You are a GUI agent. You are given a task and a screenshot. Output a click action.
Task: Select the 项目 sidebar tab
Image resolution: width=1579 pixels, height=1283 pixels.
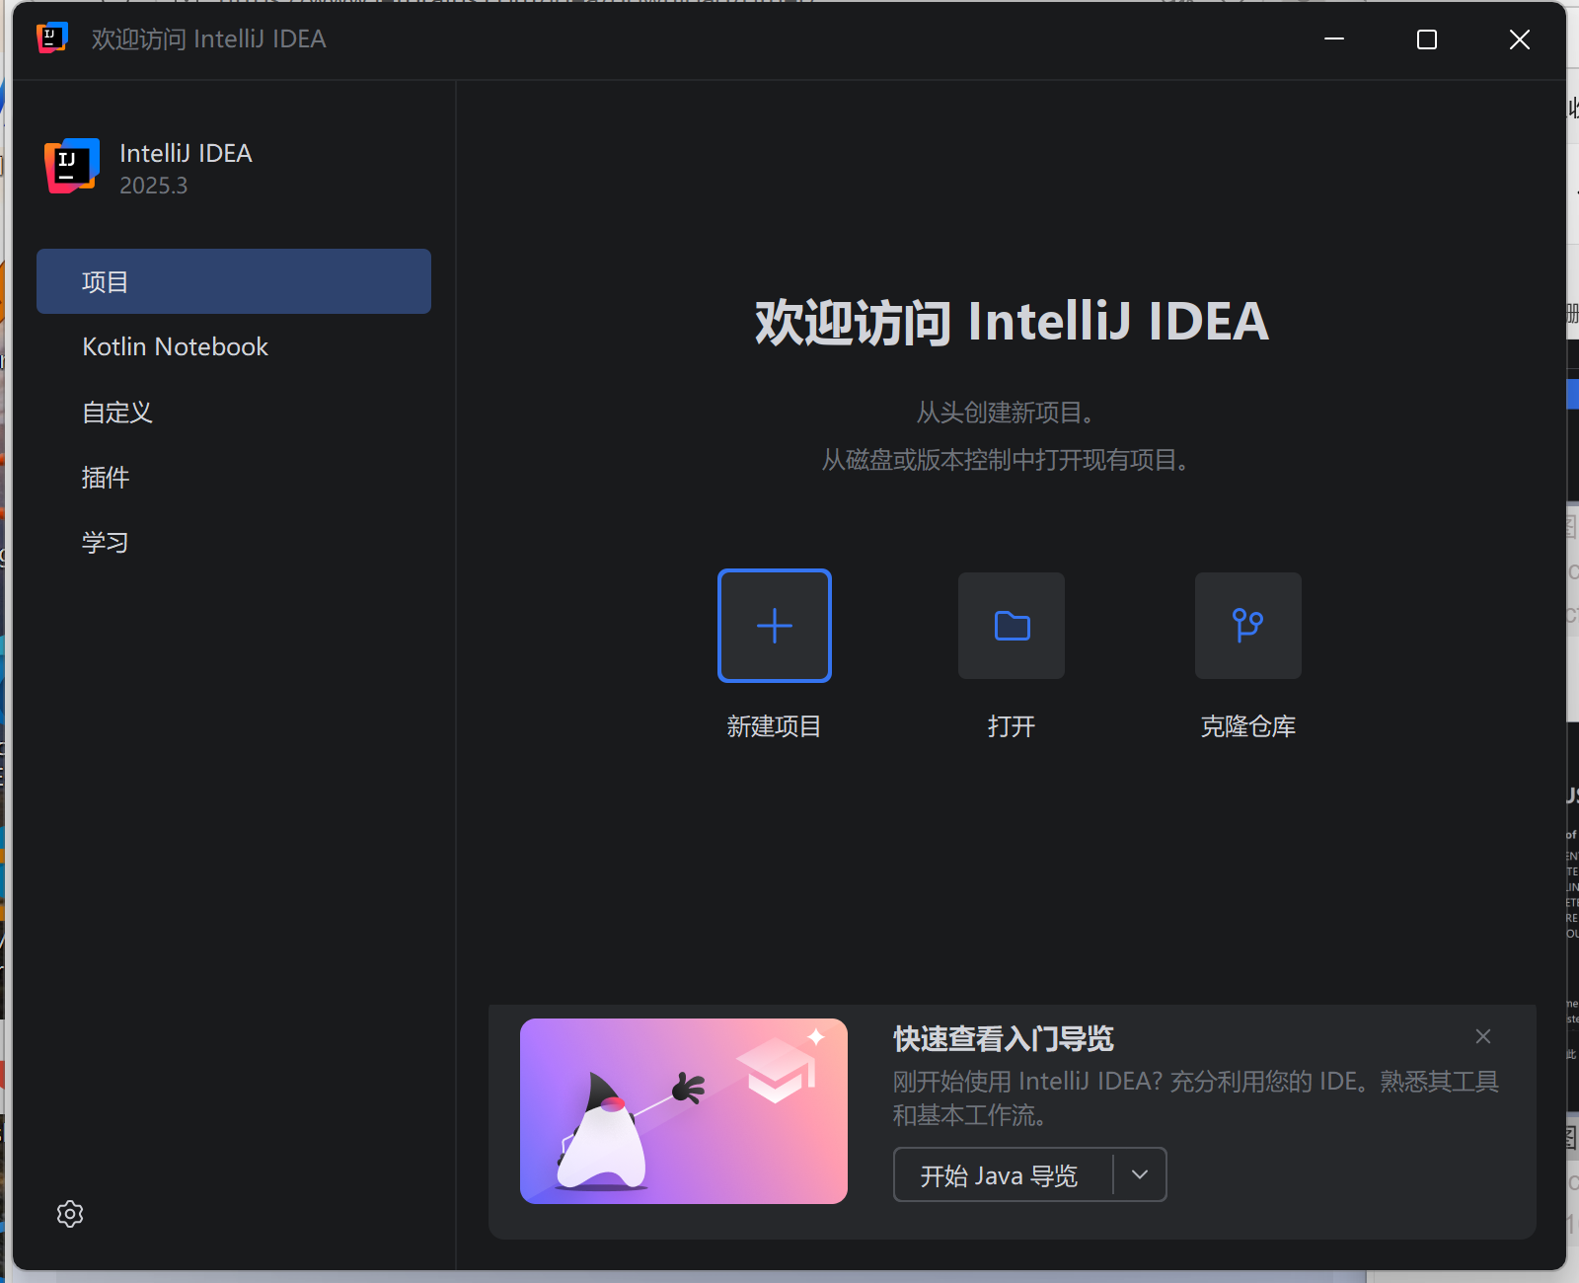tap(234, 281)
